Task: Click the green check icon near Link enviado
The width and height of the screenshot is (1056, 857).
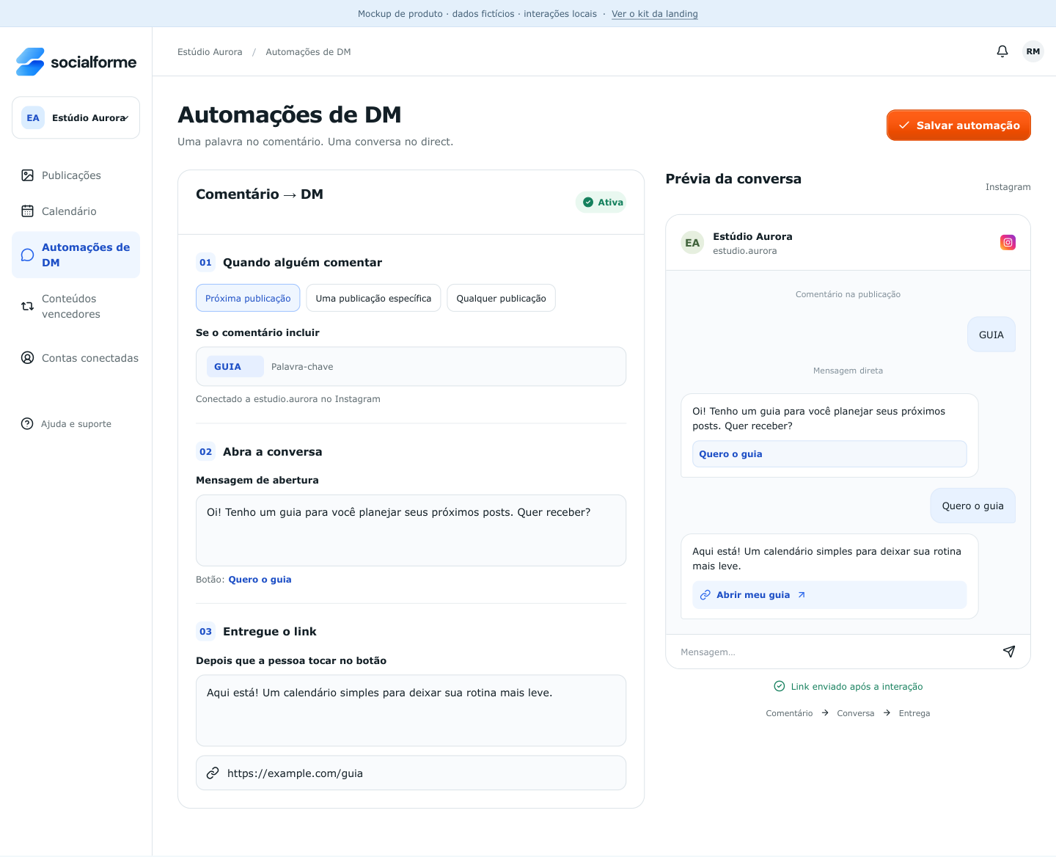Action: [x=780, y=687]
